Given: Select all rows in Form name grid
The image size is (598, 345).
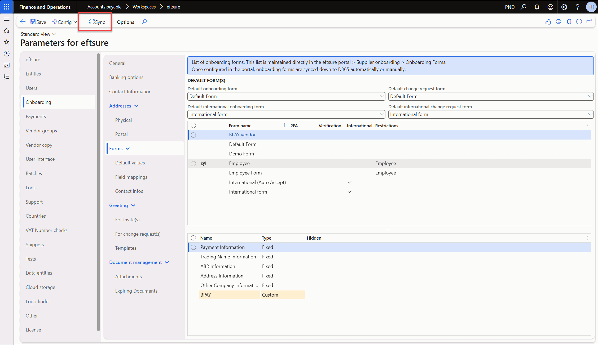Looking at the screenshot, I should point(194,126).
